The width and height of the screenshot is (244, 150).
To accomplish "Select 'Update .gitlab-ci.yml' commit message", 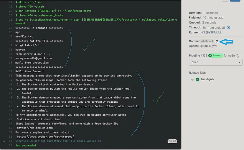I will (x=203, y=46).
